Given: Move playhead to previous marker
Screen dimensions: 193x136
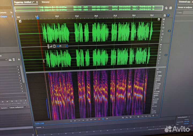Looking at the screenshot, I should coord(83,120).
